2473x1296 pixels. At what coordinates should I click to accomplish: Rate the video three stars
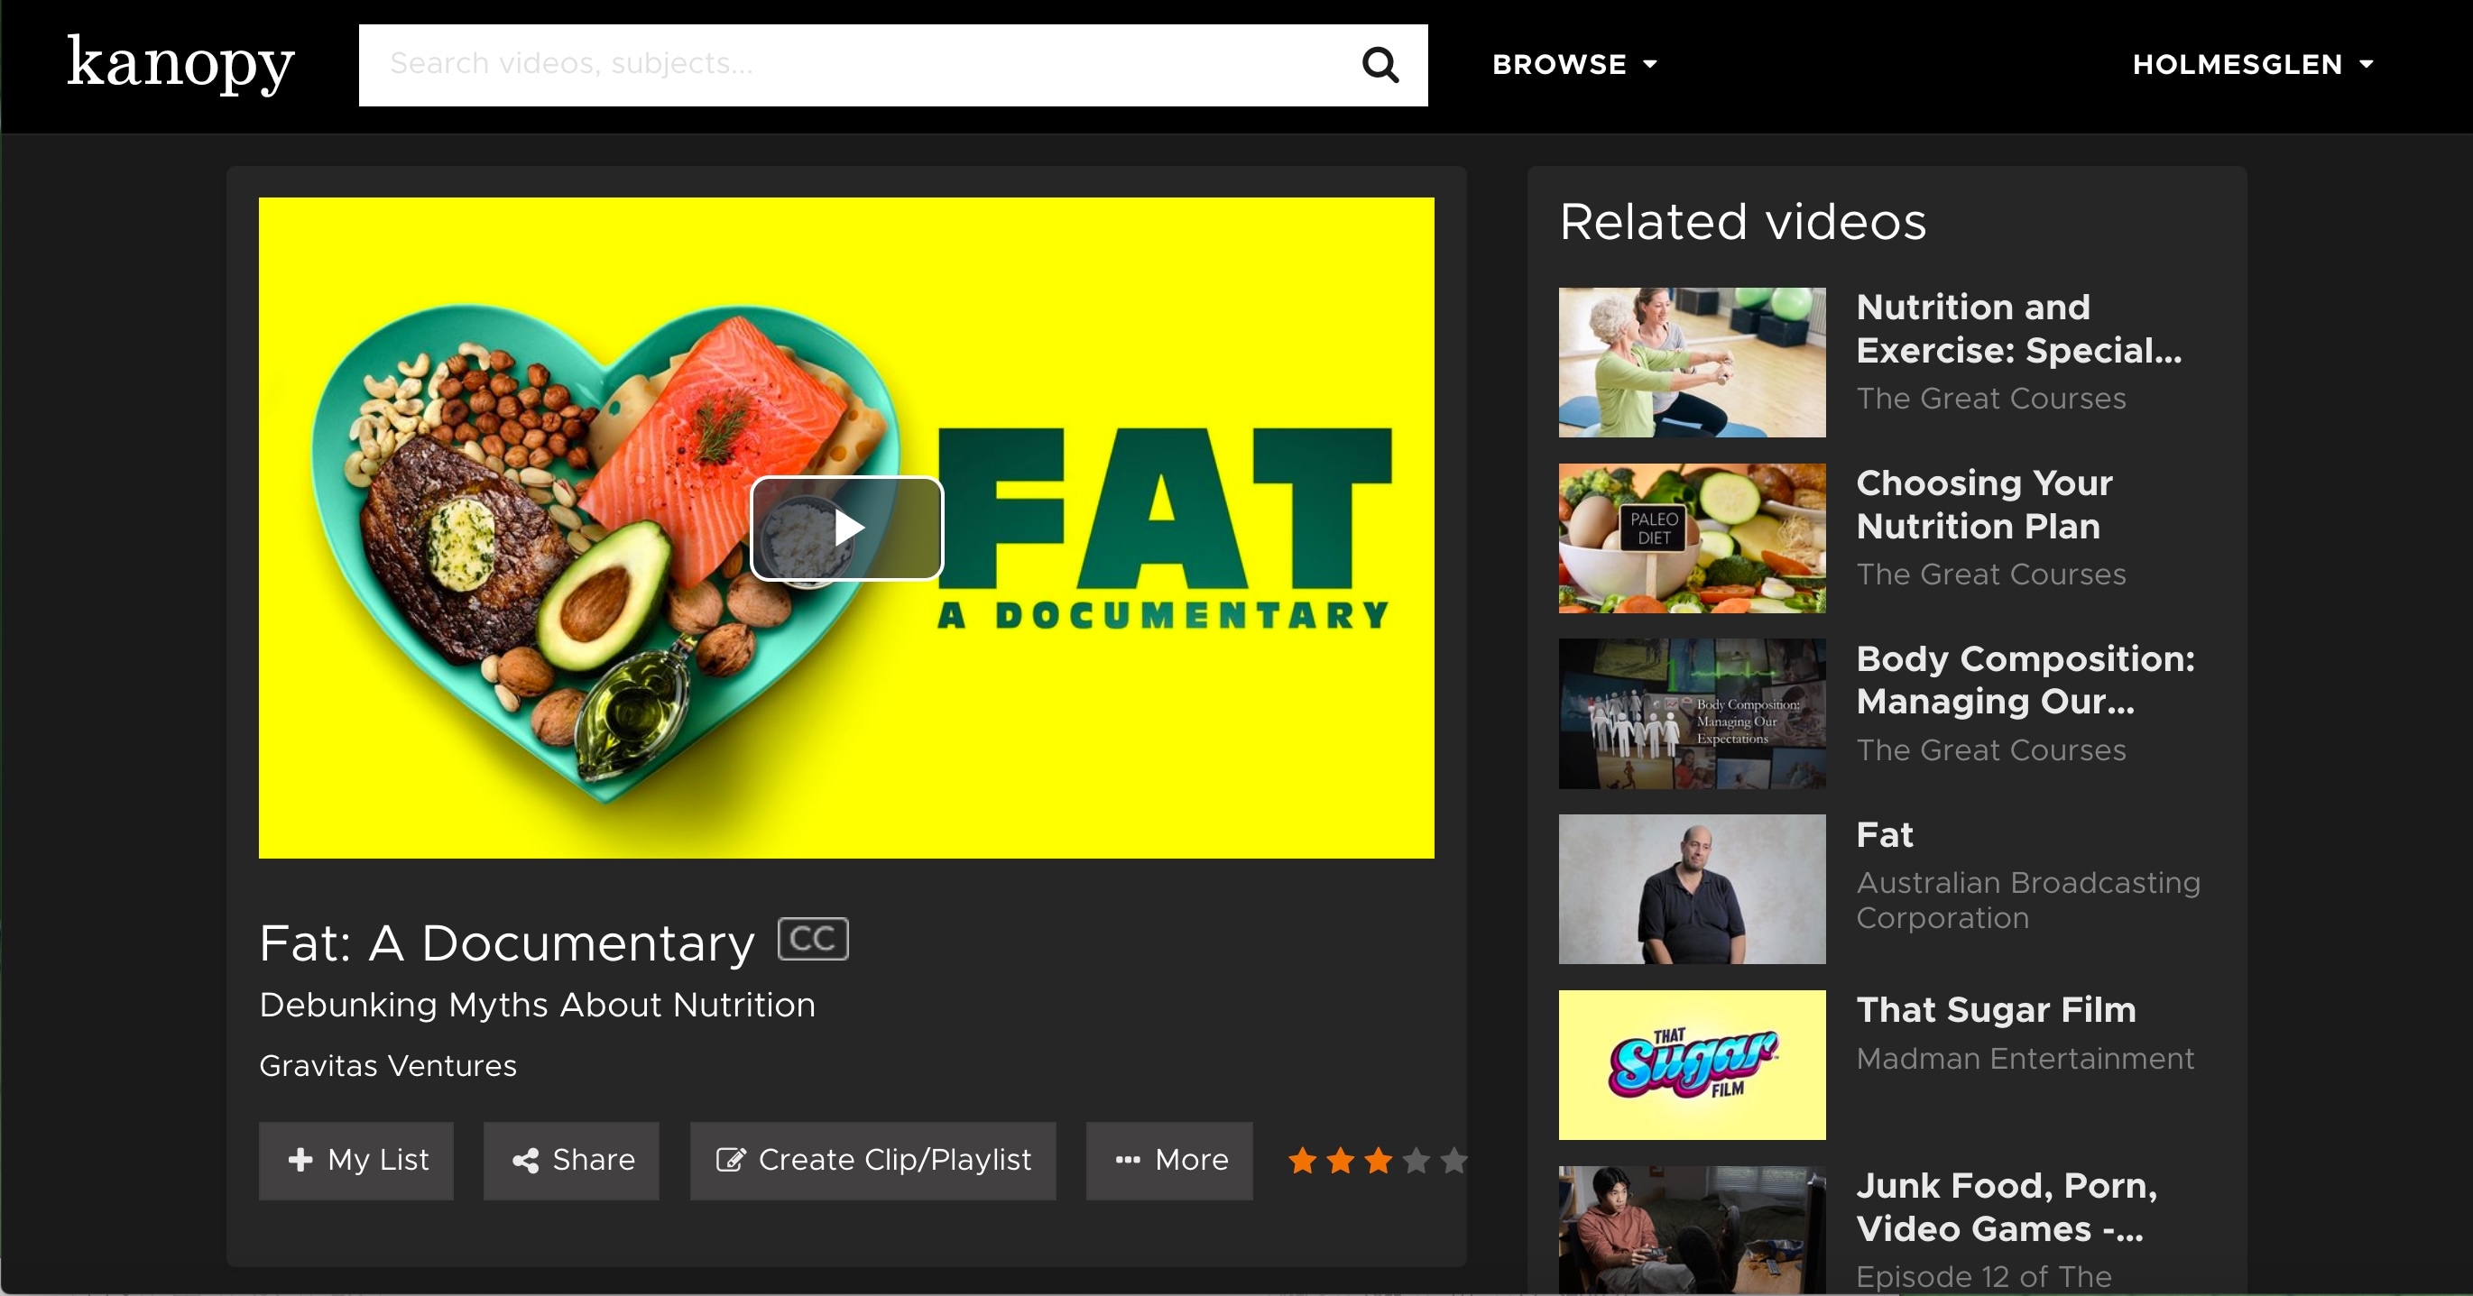1379,1160
